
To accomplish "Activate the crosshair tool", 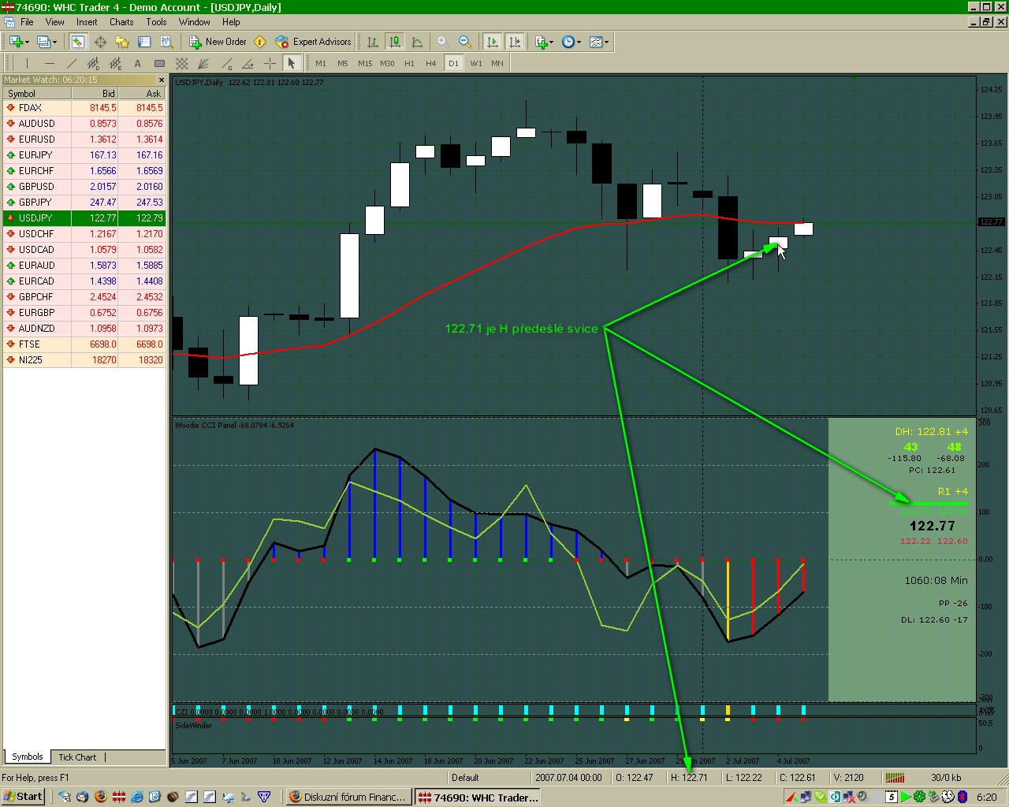I will point(270,63).
